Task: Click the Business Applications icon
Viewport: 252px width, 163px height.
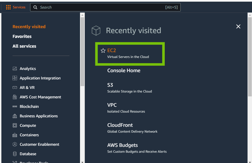Action: point(15,116)
